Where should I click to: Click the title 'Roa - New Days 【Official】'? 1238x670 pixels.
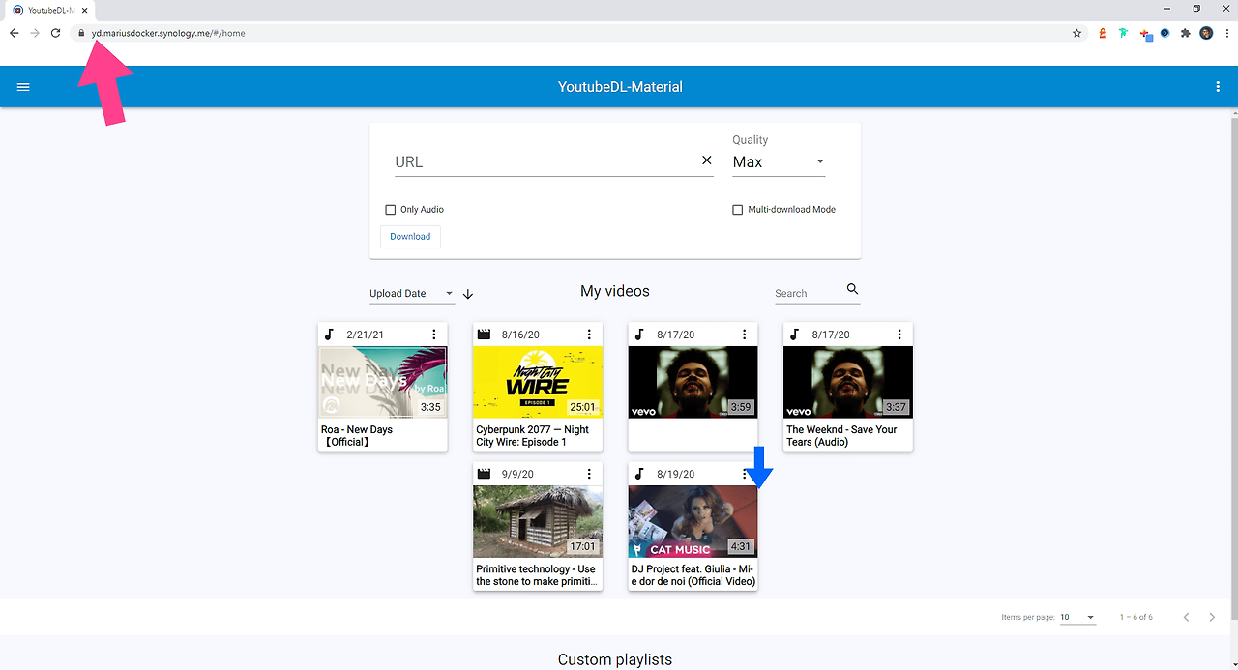pyautogui.click(x=357, y=436)
